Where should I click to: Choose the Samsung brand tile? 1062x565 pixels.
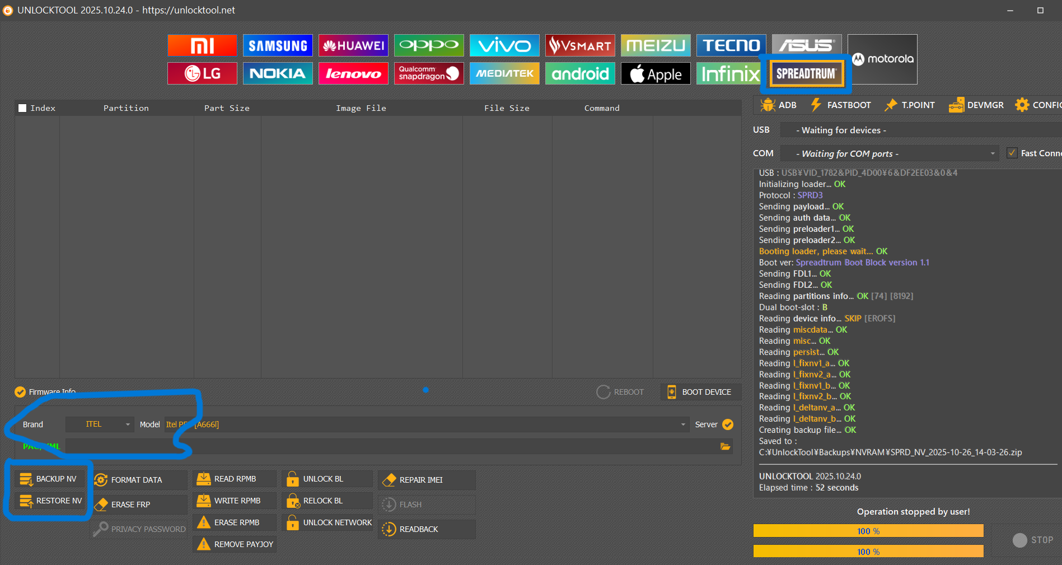coord(278,45)
